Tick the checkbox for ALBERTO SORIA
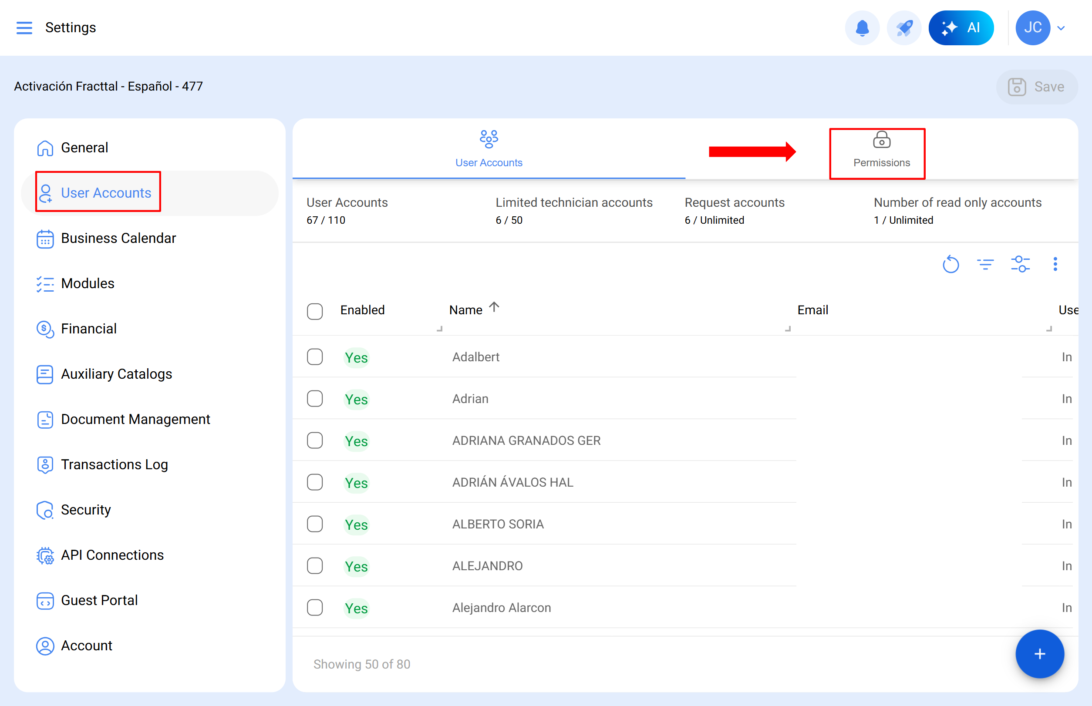This screenshot has width=1092, height=706. pyautogui.click(x=315, y=524)
